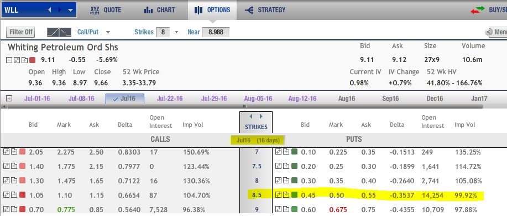507x216 pixels.
Task: Select the payoff diagram icon beside Call/Put
Action: (59, 32)
